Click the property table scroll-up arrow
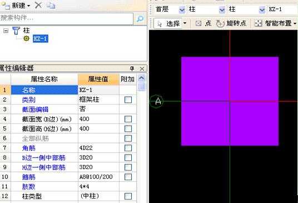This screenshot has height=203, width=298. 142,78
